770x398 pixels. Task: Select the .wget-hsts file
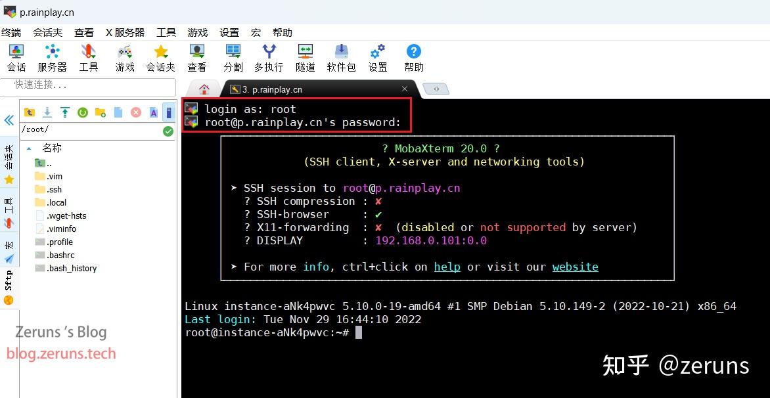(x=61, y=215)
